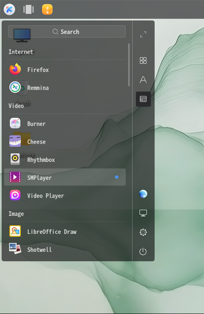Open the Cheese webcam app
This screenshot has width=204, height=314.
[65, 142]
